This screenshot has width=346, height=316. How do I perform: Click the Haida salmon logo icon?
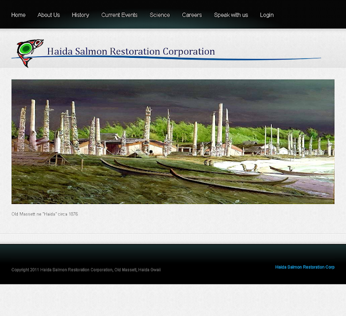click(x=30, y=53)
